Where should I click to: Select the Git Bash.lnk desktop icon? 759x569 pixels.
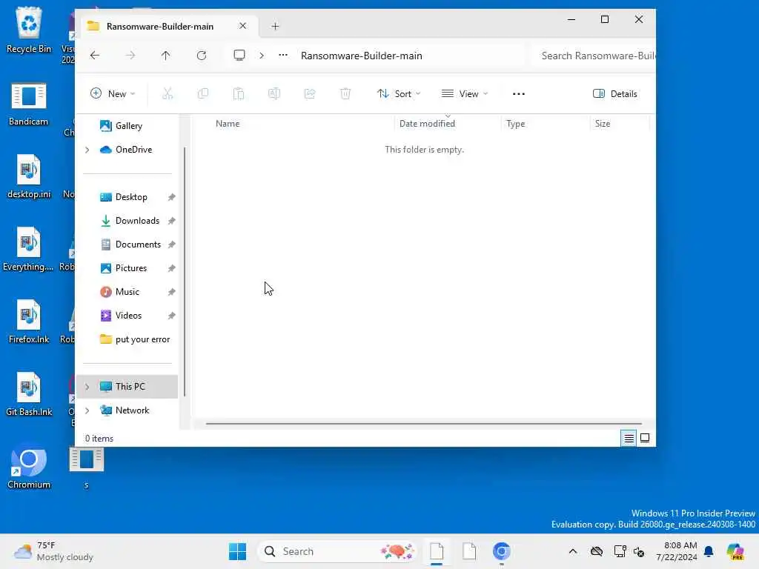(x=29, y=394)
